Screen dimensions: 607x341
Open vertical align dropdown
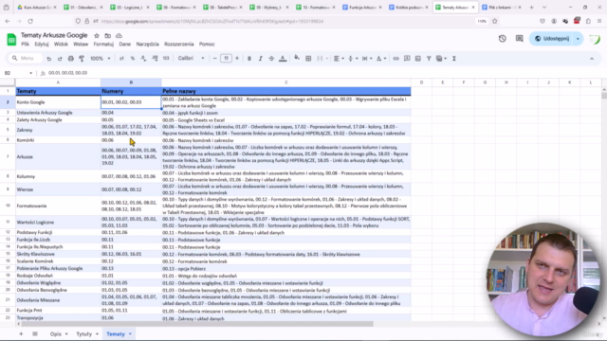coord(353,59)
